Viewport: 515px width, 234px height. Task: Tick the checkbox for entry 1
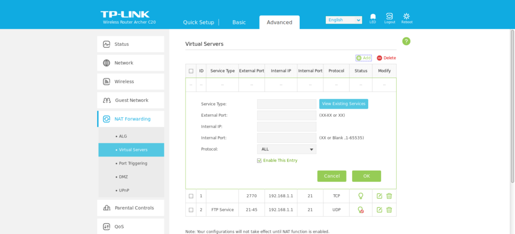191,196
